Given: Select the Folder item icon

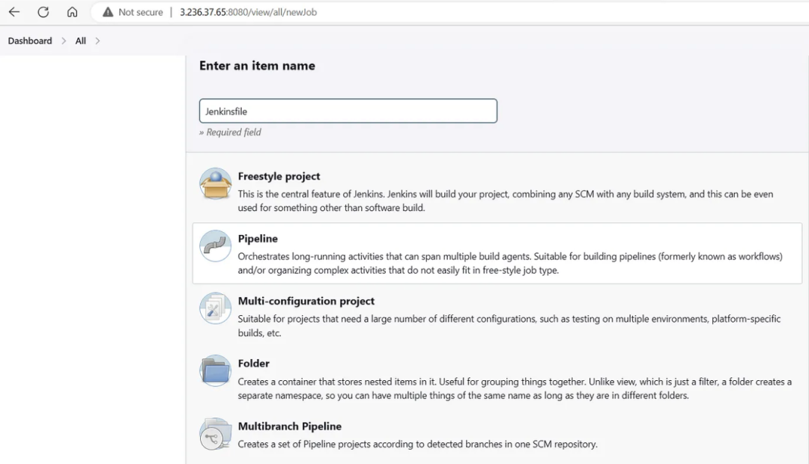Looking at the screenshot, I should 215,370.
